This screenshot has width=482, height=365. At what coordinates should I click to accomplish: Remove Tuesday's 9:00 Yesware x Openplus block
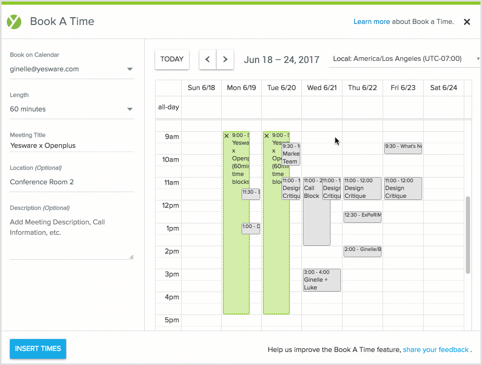click(267, 135)
